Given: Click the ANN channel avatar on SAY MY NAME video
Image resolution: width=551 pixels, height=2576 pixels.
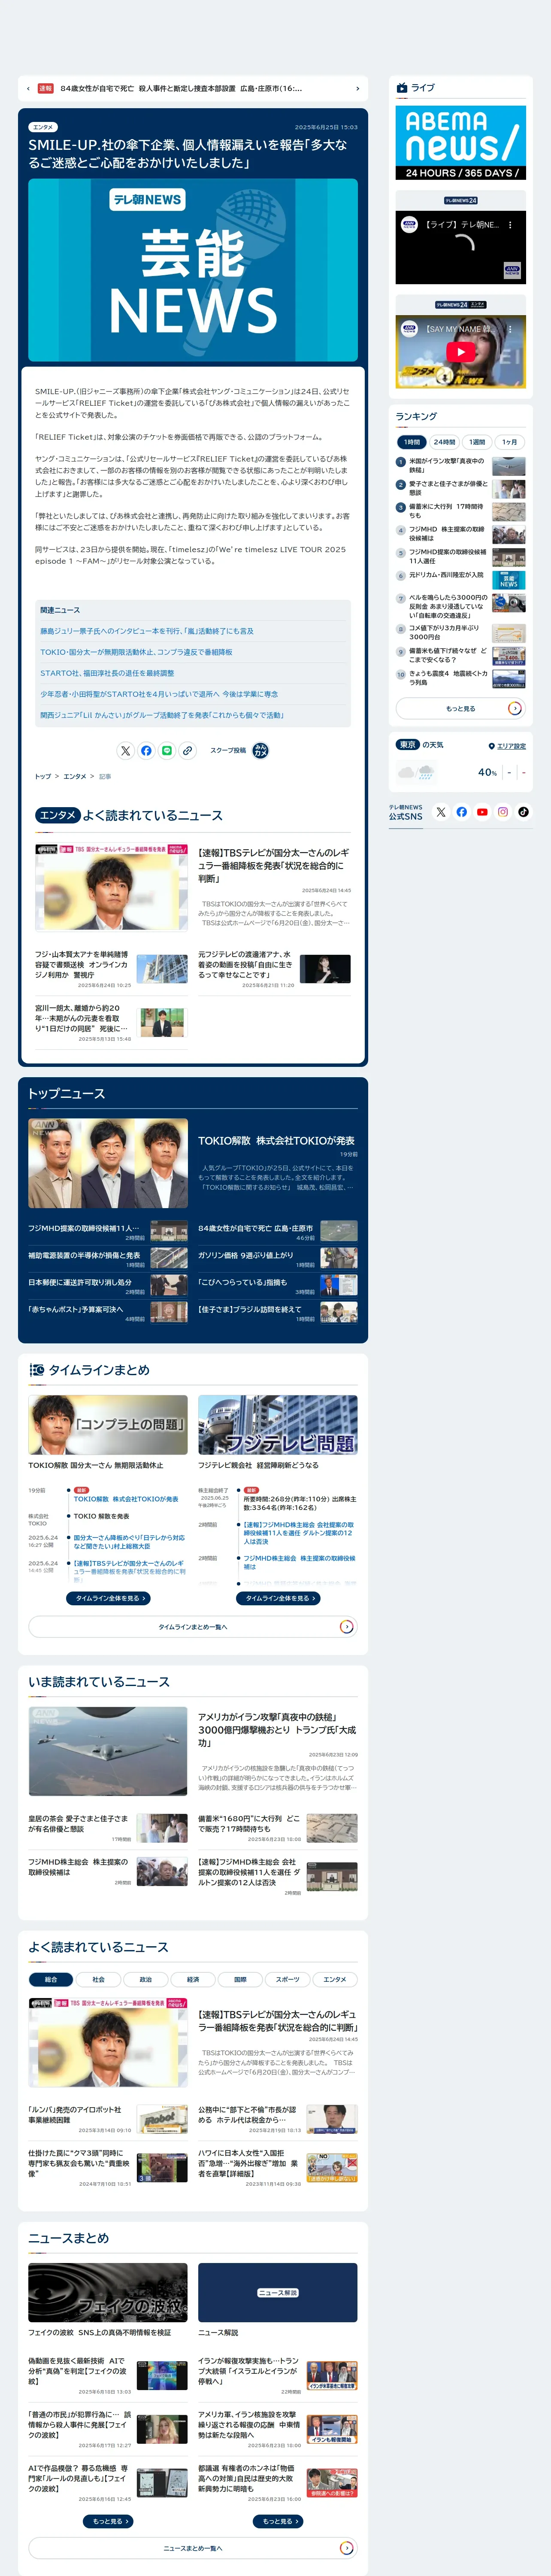Looking at the screenshot, I should click(408, 329).
